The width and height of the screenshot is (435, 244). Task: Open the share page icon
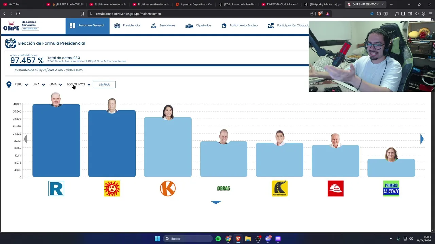coord(312,14)
